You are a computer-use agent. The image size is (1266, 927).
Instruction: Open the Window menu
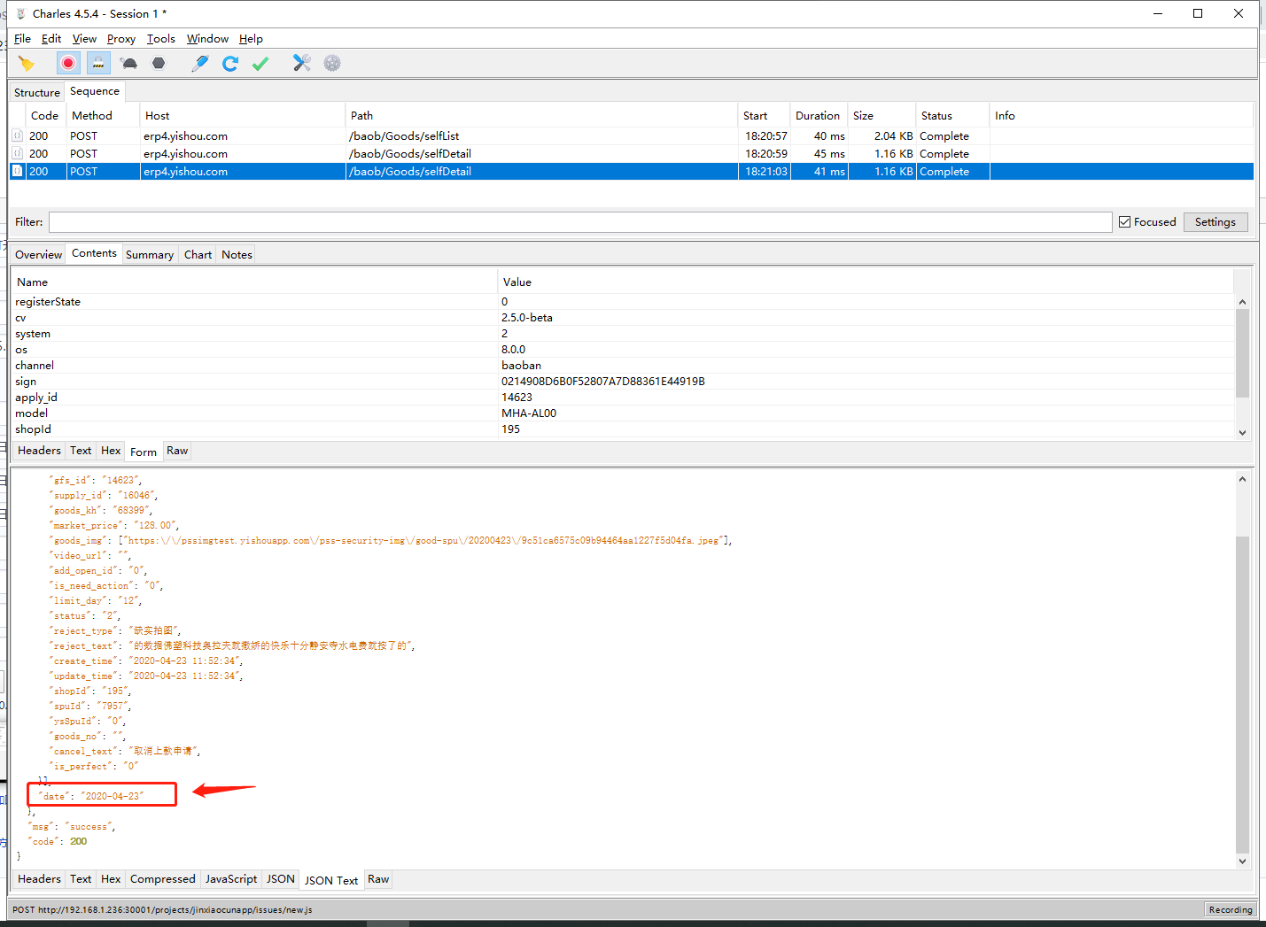207,39
